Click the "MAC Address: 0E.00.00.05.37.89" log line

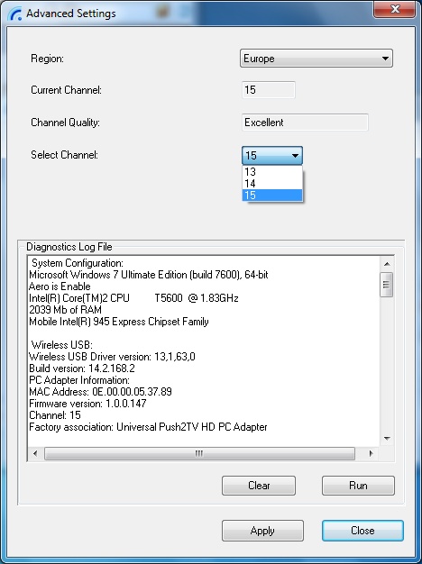coord(100,392)
